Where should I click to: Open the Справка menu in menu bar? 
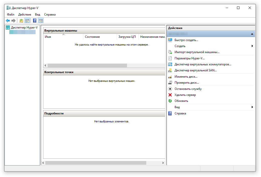[50, 15]
